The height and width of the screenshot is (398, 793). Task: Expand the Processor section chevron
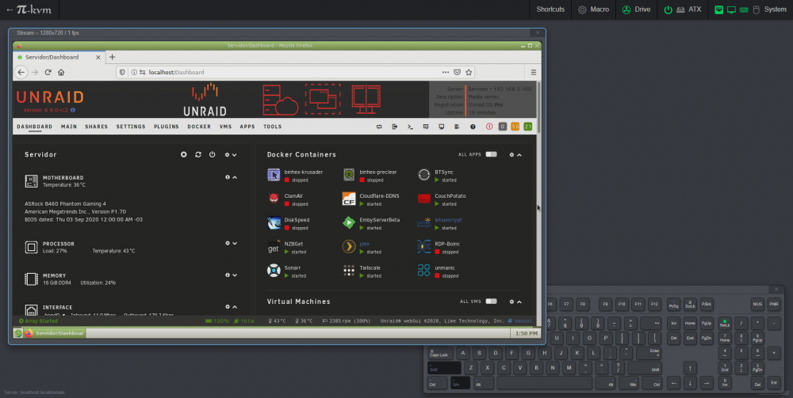pyautogui.click(x=235, y=243)
